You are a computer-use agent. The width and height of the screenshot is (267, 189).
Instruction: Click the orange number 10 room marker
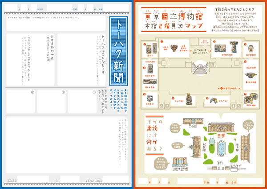tap(214, 41)
